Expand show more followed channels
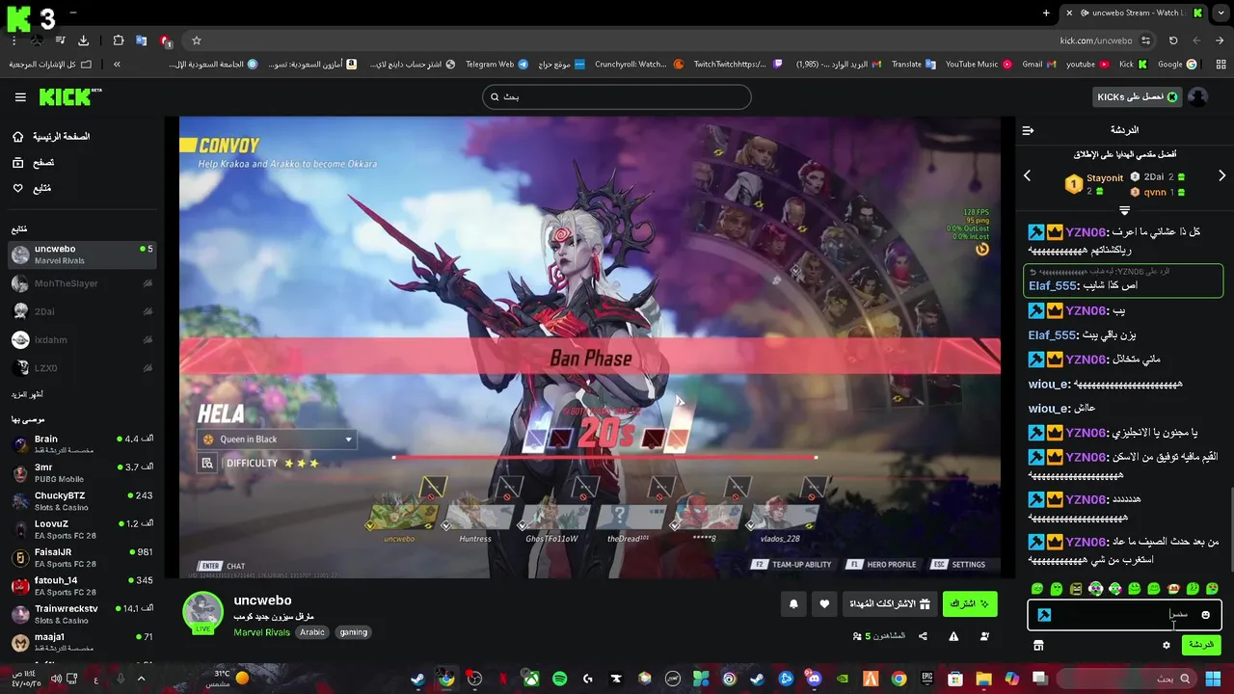The width and height of the screenshot is (1234, 694). pyautogui.click(x=27, y=394)
